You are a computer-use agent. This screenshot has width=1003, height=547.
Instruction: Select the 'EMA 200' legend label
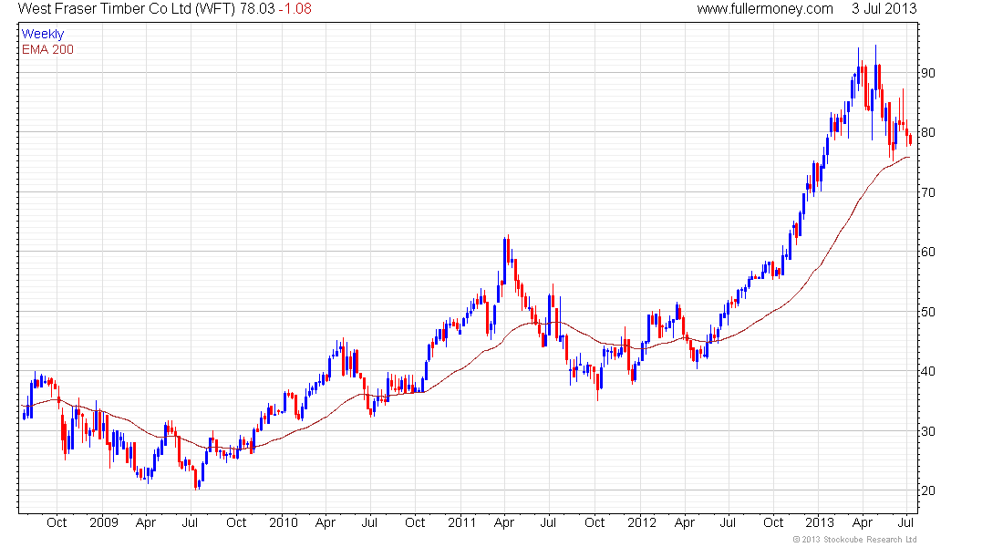click(47, 49)
